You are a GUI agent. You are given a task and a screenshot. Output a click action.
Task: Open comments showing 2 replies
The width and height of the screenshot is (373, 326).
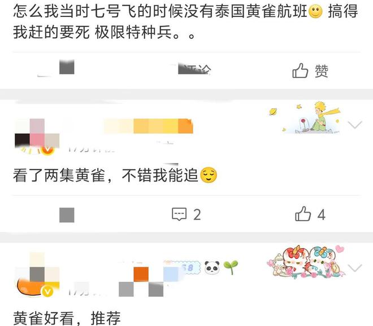tap(186, 214)
